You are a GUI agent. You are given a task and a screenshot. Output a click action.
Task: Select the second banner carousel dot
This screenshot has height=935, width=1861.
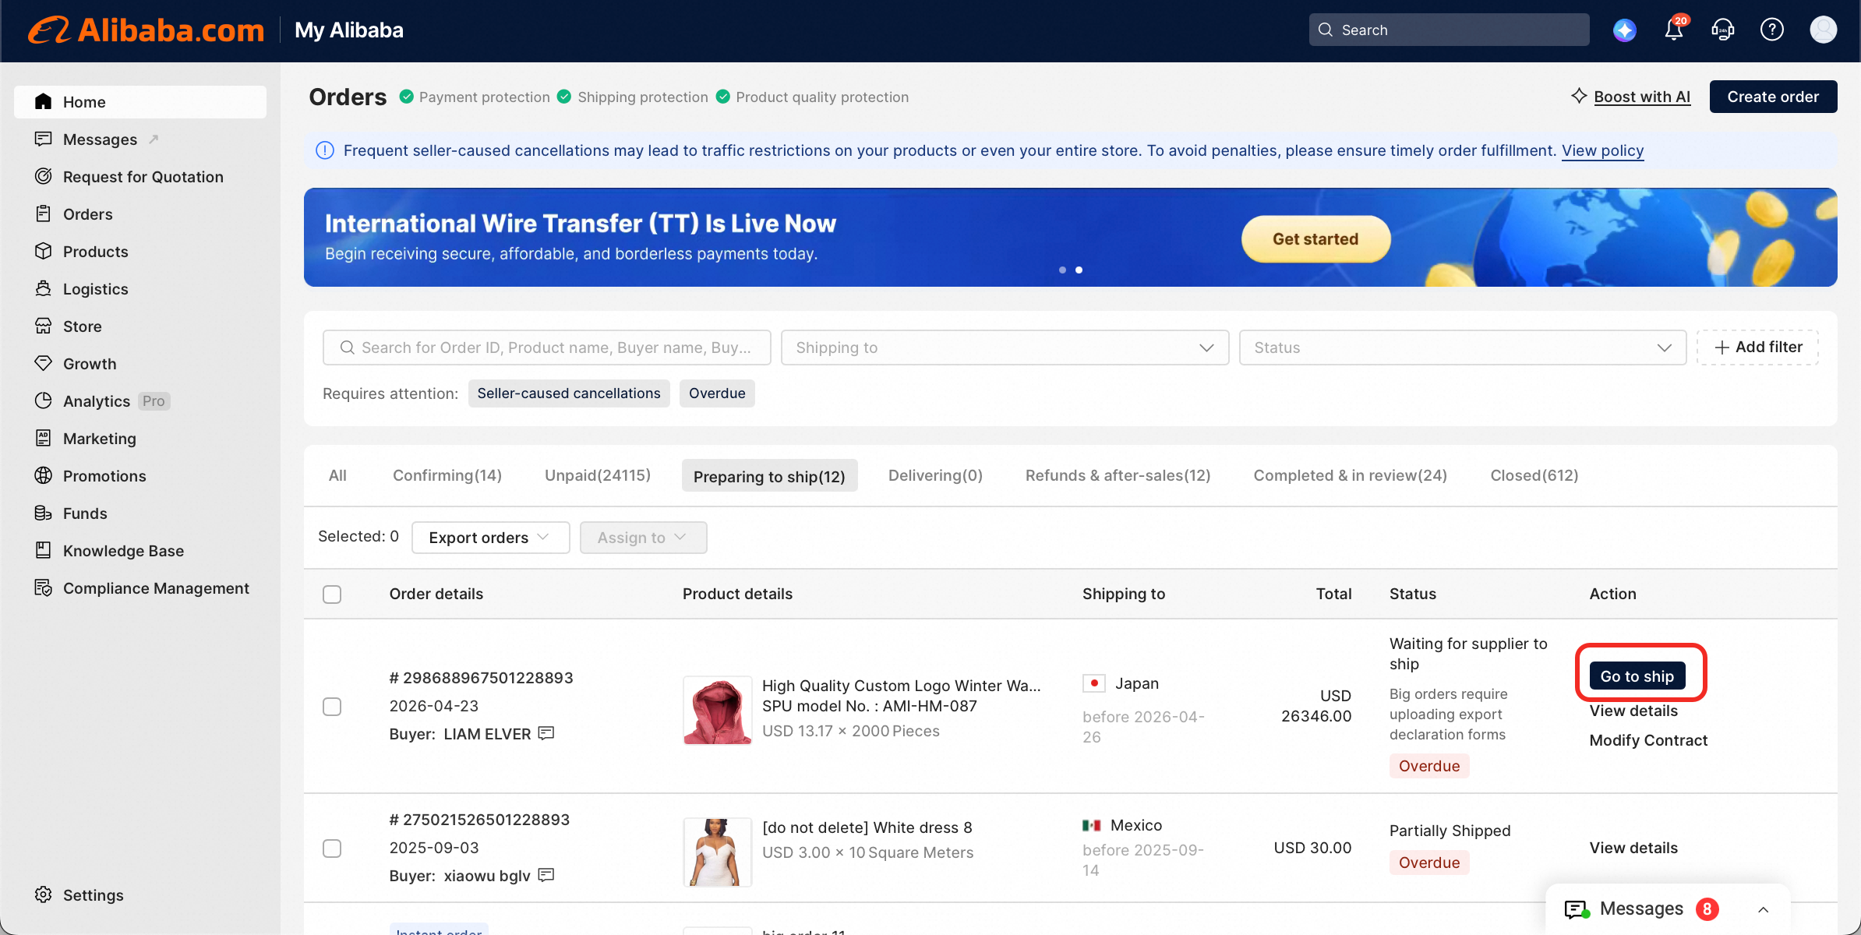tap(1079, 270)
